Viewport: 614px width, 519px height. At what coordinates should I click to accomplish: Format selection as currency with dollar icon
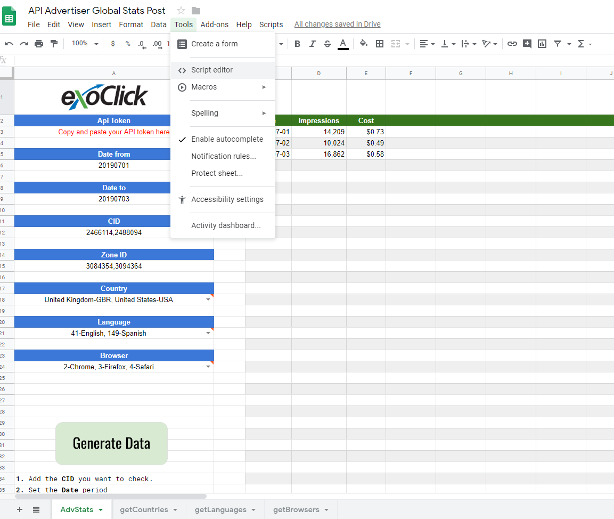(x=113, y=44)
